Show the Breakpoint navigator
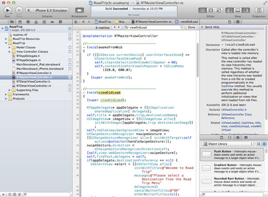Image resolution: width=268 pixels, height=197 pixels. 52,22
